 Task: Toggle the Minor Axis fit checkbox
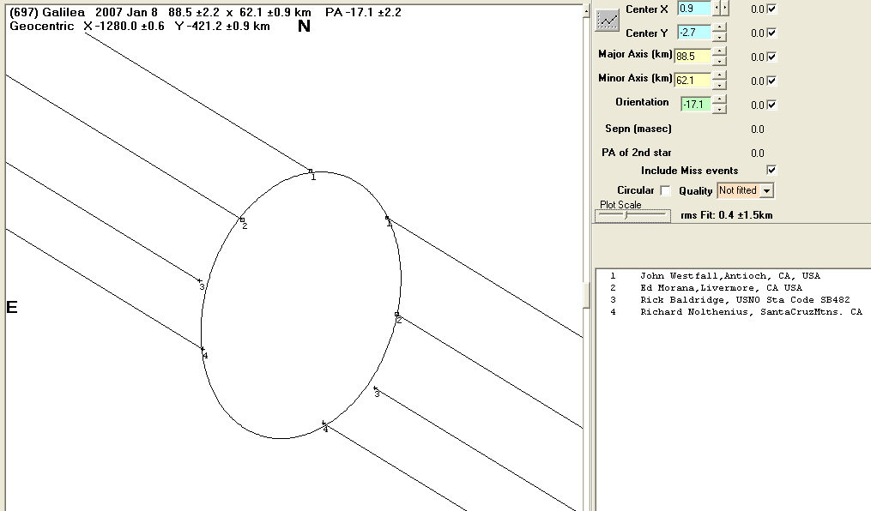coord(771,81)
